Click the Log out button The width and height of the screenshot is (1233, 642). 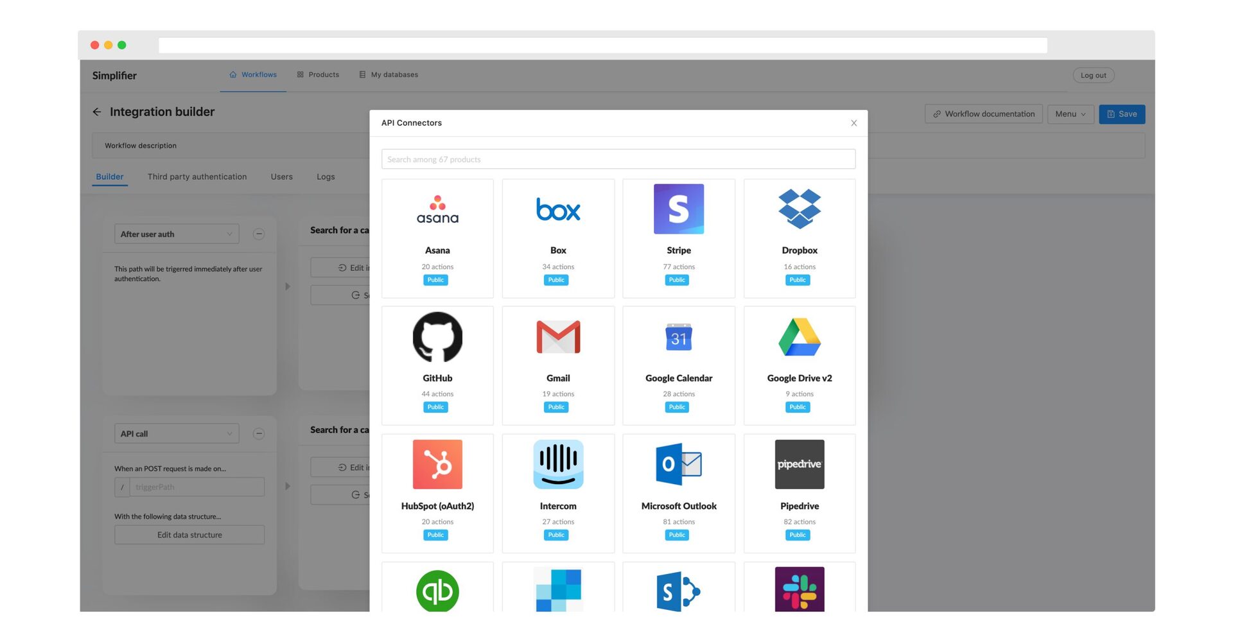pyautogui.click(x=1094, y=75)
